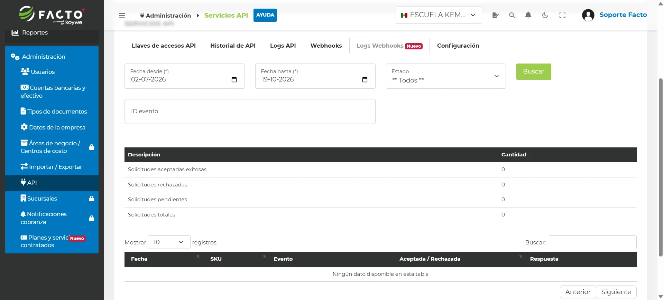Open the Mostrar registros count dropdown
The height and width of the screenshot is (300, 664).
[169, 242]
